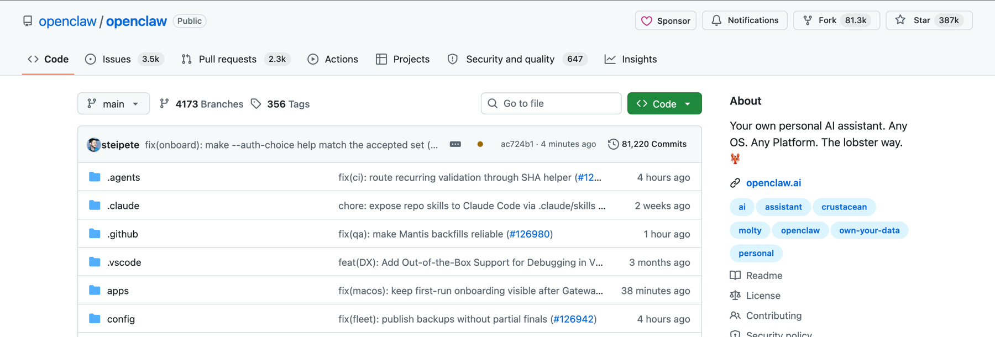Screen dimensions: 995x337
Task: Open the apps folder name
Action: 118,291
